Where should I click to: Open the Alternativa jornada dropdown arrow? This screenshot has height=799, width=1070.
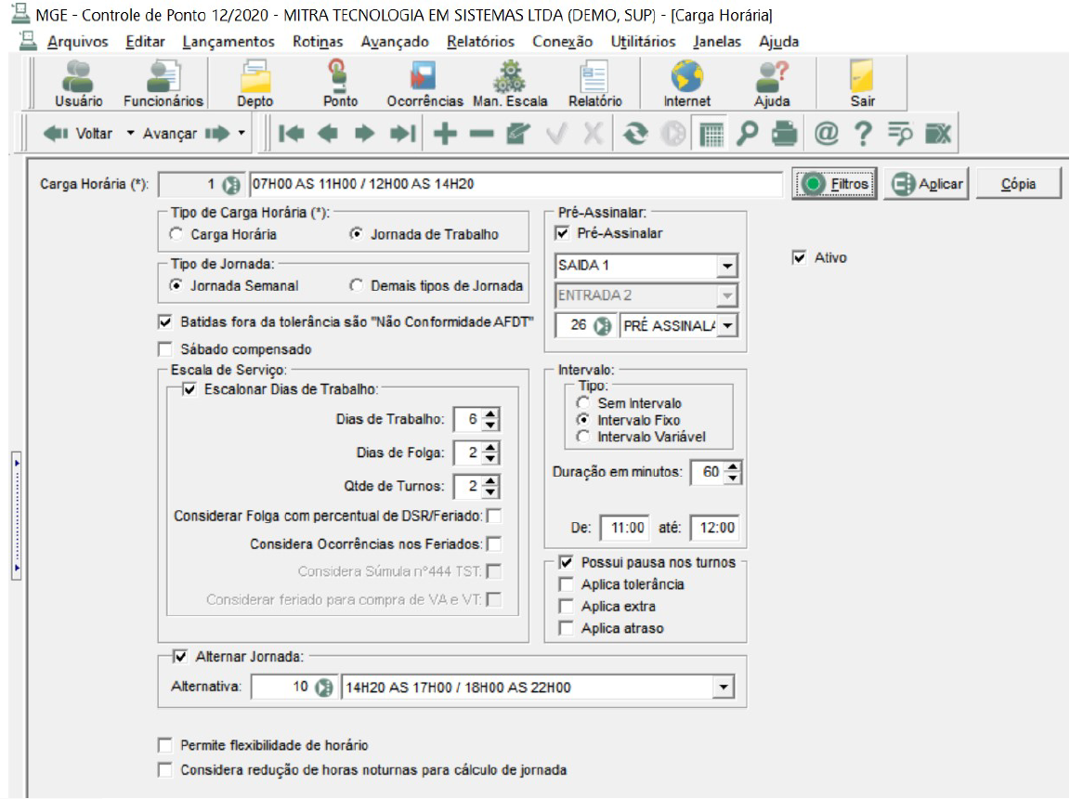(724, 688)
